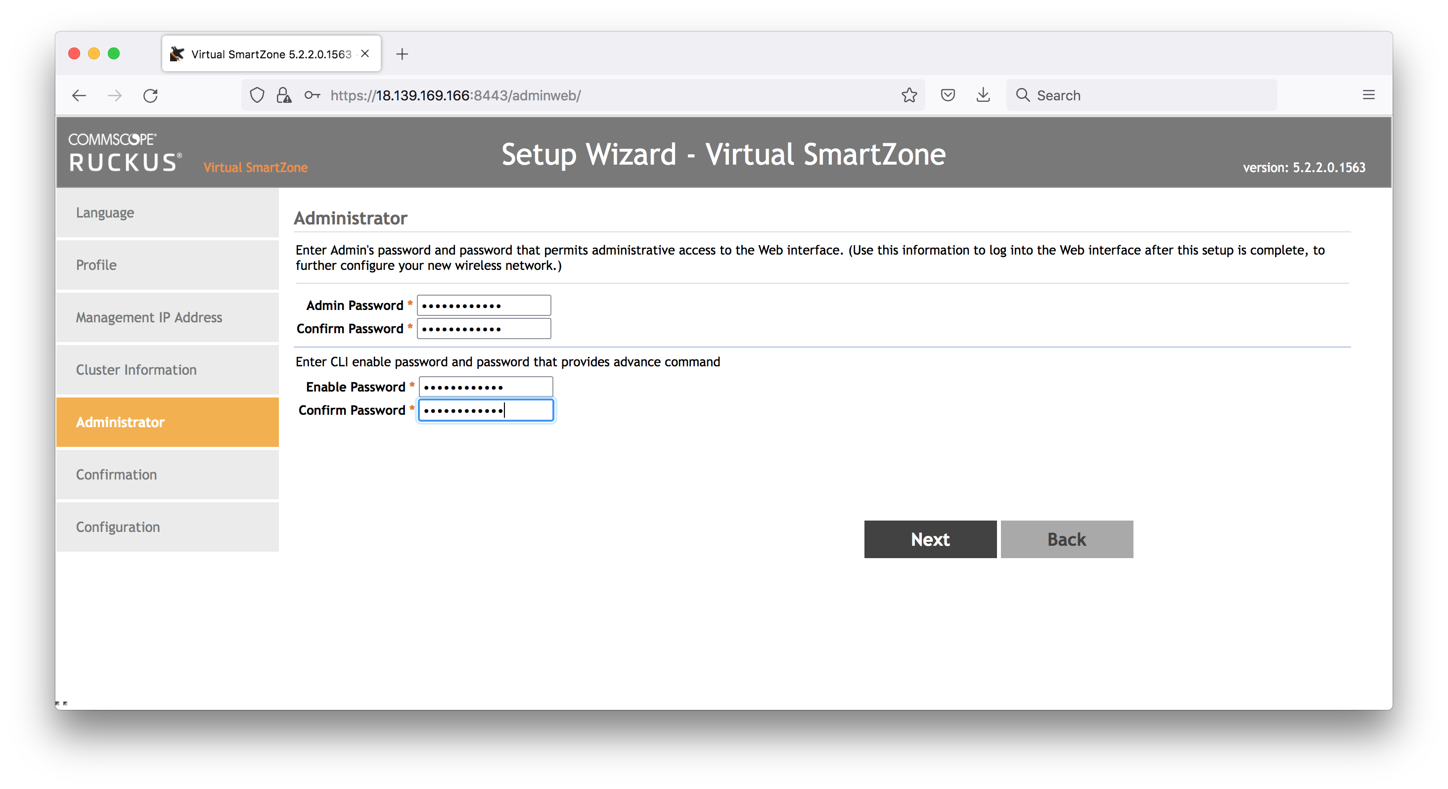Focus the Enable Password field
The width and height of the screenshot is (1448, 789).
486,387
